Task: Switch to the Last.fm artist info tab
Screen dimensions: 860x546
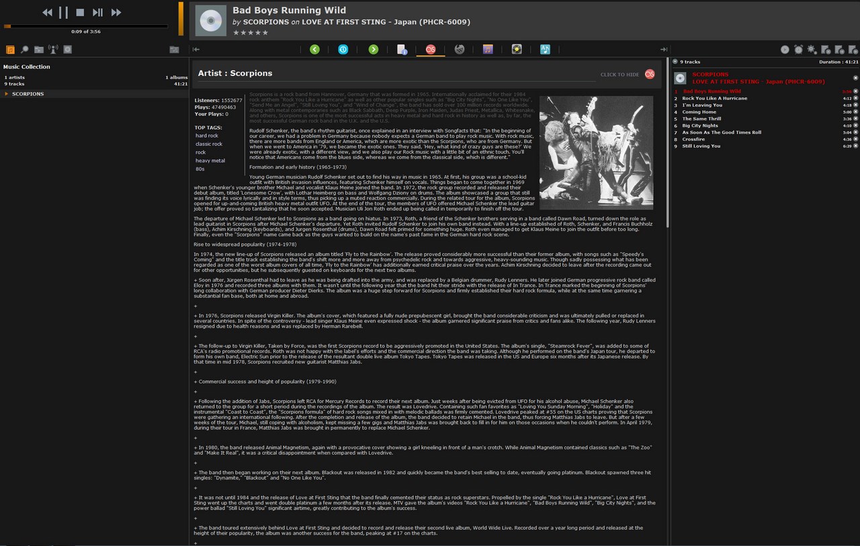Action: click(x=431, y=49)
